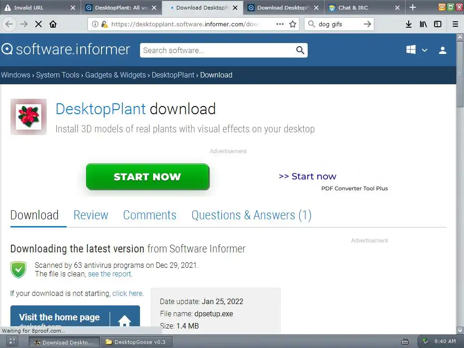
Task: Click the browser address bar URL
Action: pos(185,24)
